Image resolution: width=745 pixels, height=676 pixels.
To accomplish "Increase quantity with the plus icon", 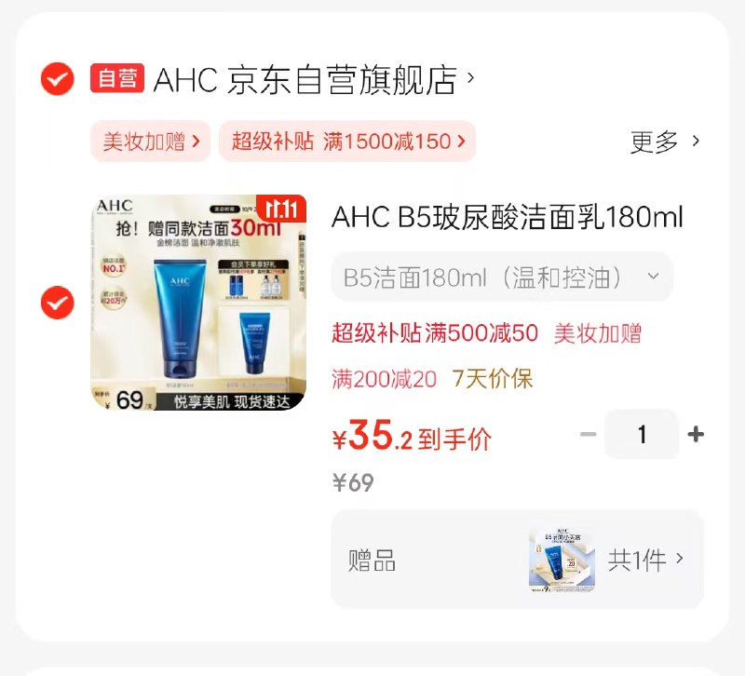I will click(696, 434).
